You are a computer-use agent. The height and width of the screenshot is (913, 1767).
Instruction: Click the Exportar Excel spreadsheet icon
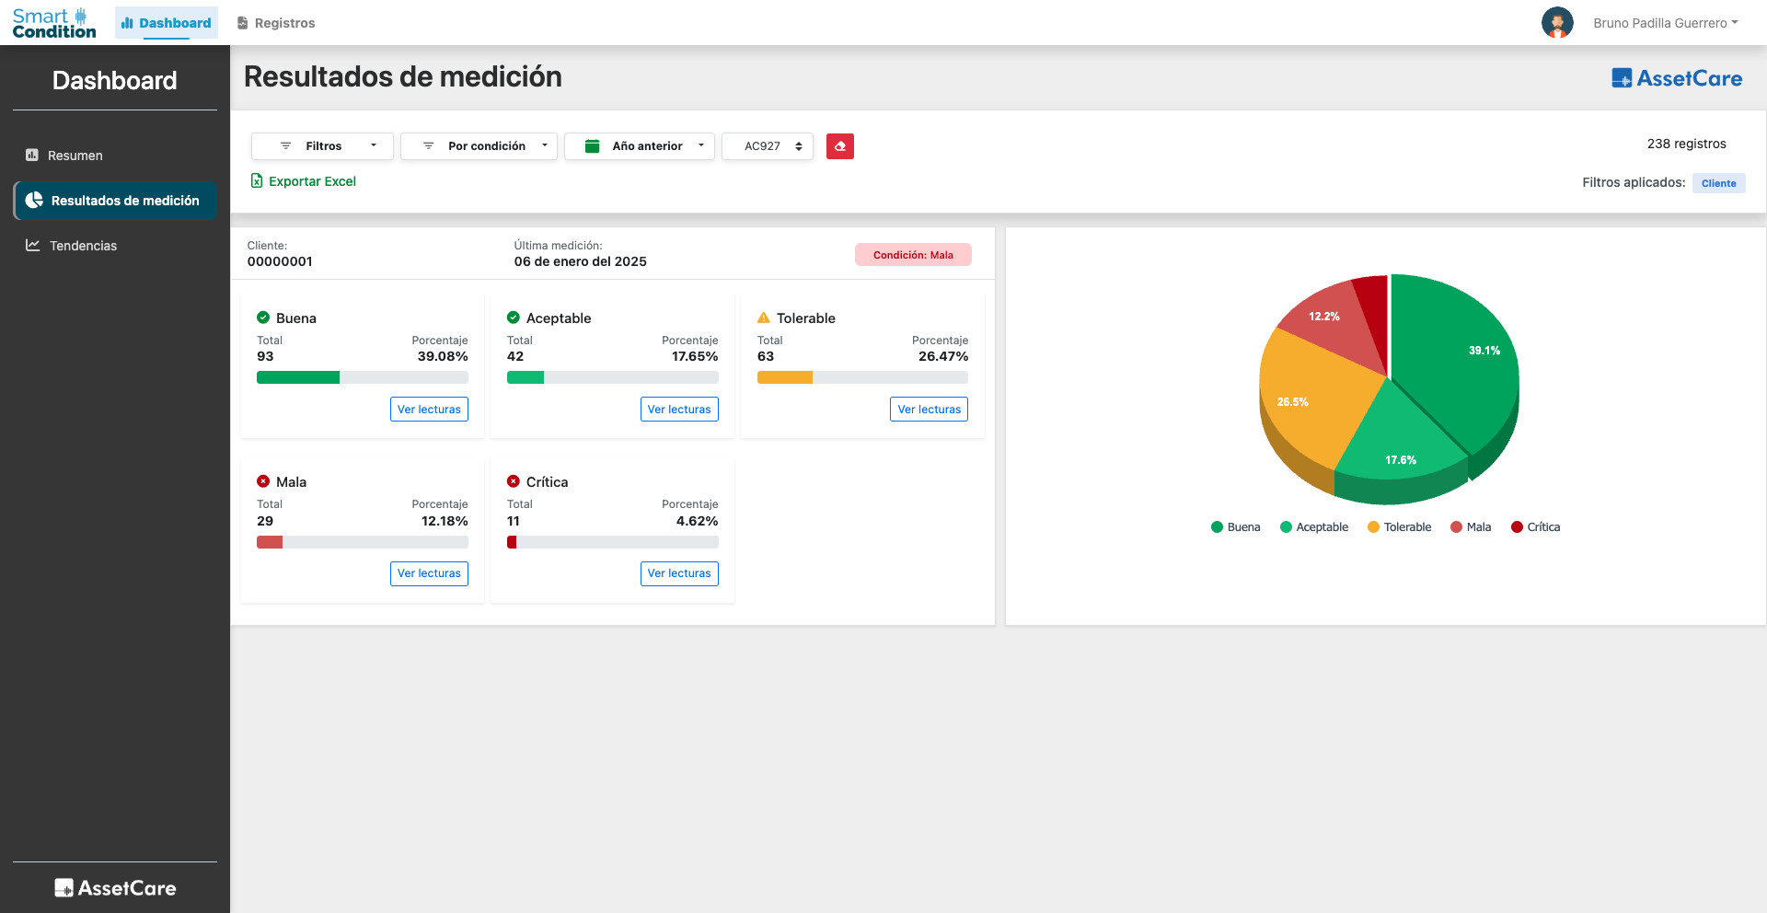257,181
